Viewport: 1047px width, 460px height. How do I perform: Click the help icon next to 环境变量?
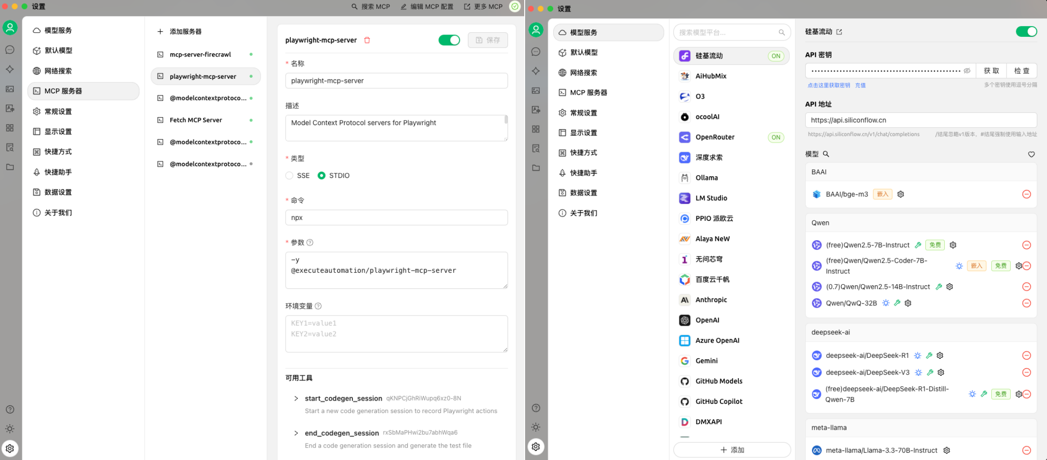(x=318, y=306)
